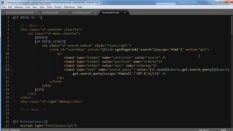Click line number 27 in gutter
This screenshot has height=131, width=233.
[7, 126]
